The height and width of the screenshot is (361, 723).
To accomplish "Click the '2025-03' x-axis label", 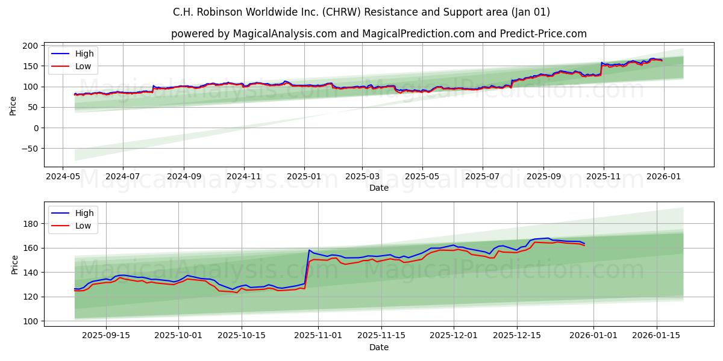I will [x=362, y=176].
